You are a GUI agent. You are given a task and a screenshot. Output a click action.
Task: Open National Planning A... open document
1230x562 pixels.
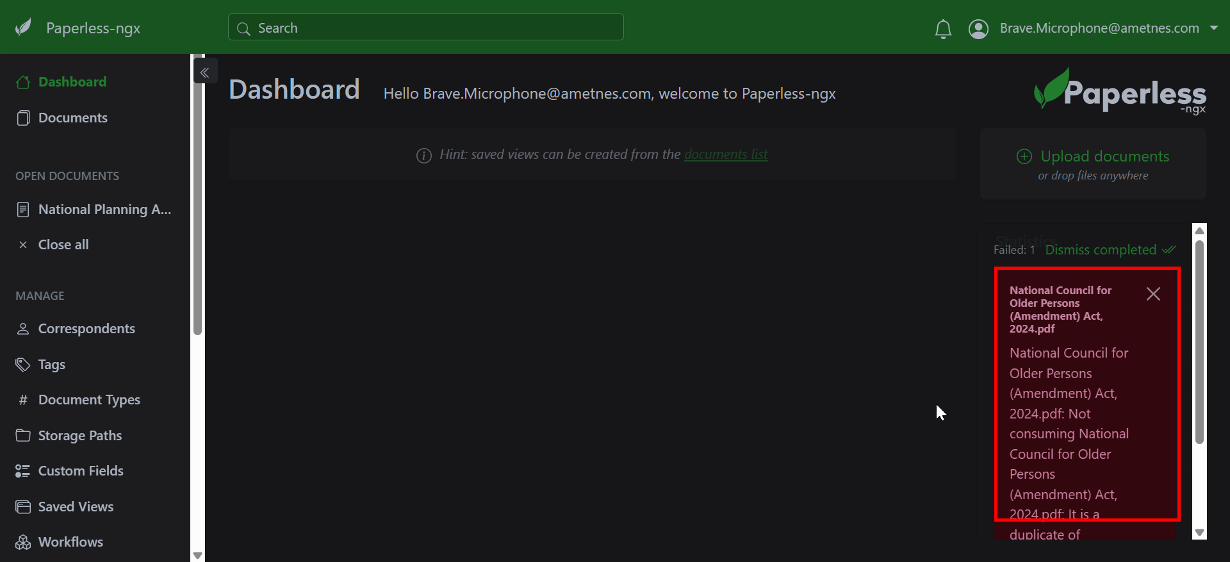tap(104, 210)
